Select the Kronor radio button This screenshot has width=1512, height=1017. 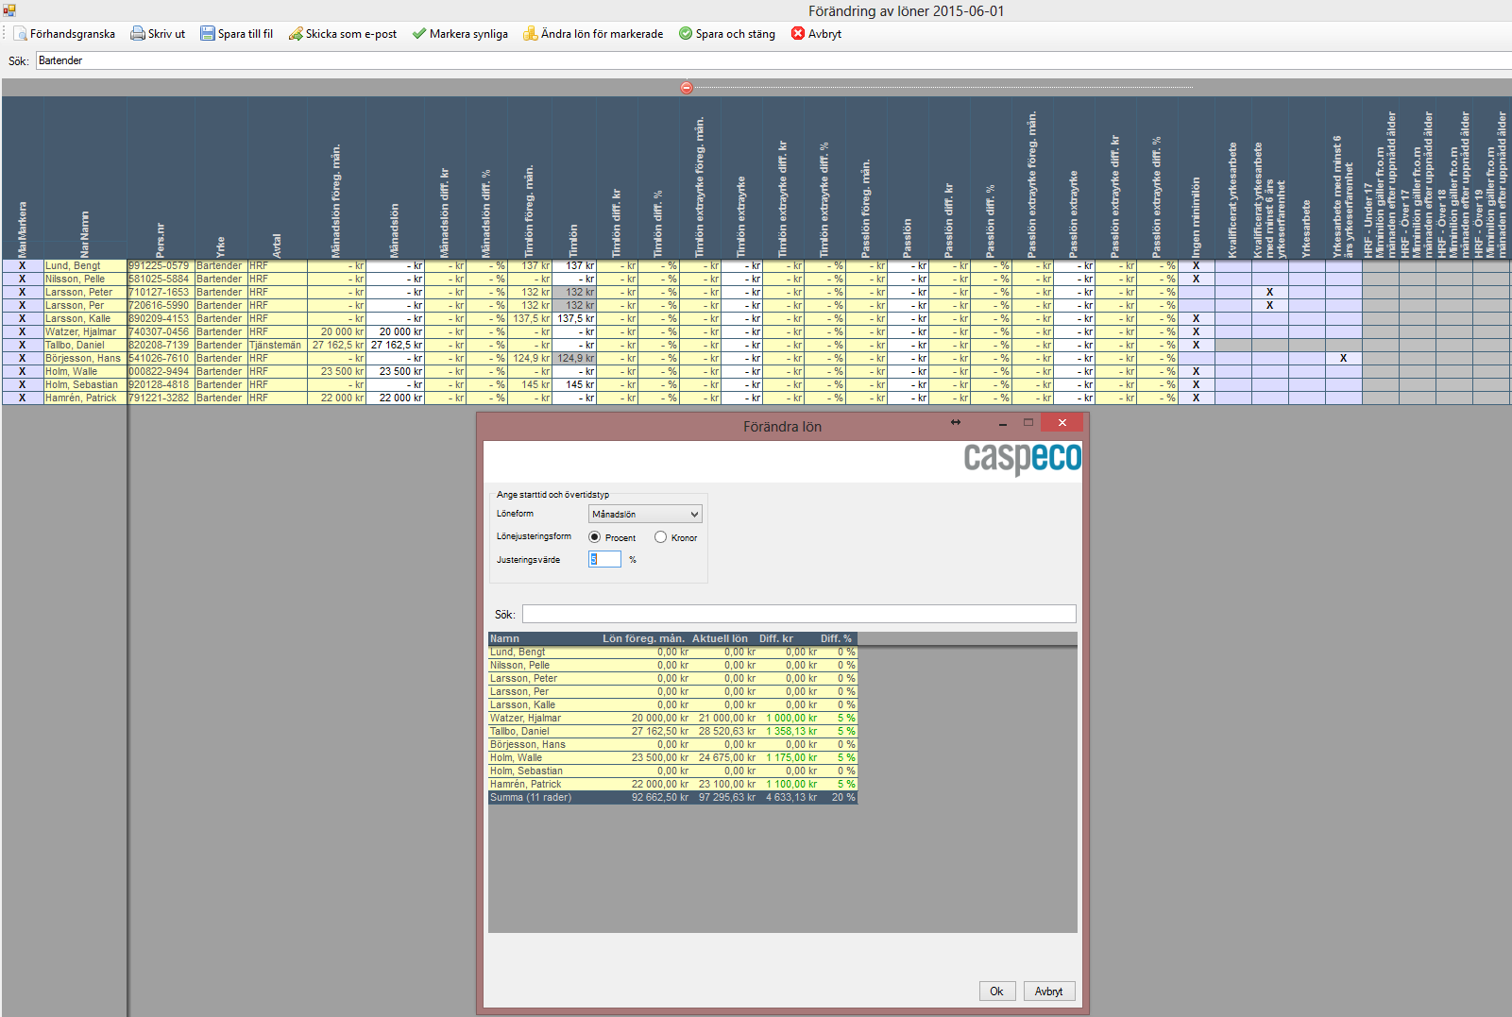point(661,537)
